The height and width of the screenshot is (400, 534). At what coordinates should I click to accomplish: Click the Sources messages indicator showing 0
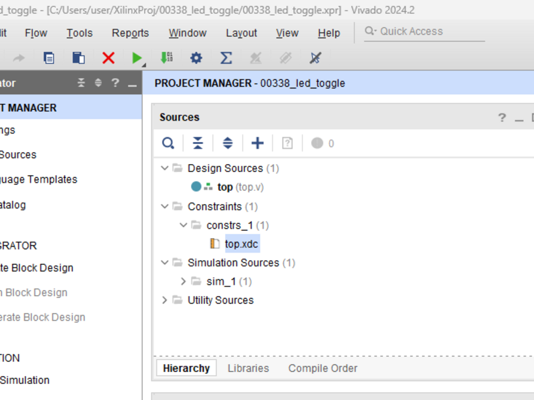pos(322,143)
